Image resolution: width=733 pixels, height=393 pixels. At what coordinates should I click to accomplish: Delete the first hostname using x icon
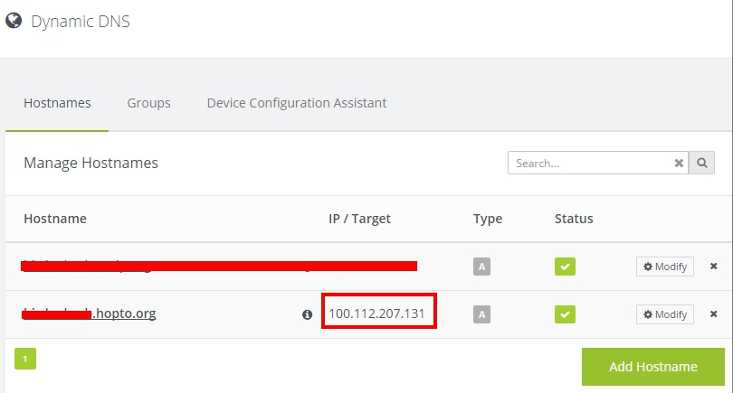[x=713, y=267]
